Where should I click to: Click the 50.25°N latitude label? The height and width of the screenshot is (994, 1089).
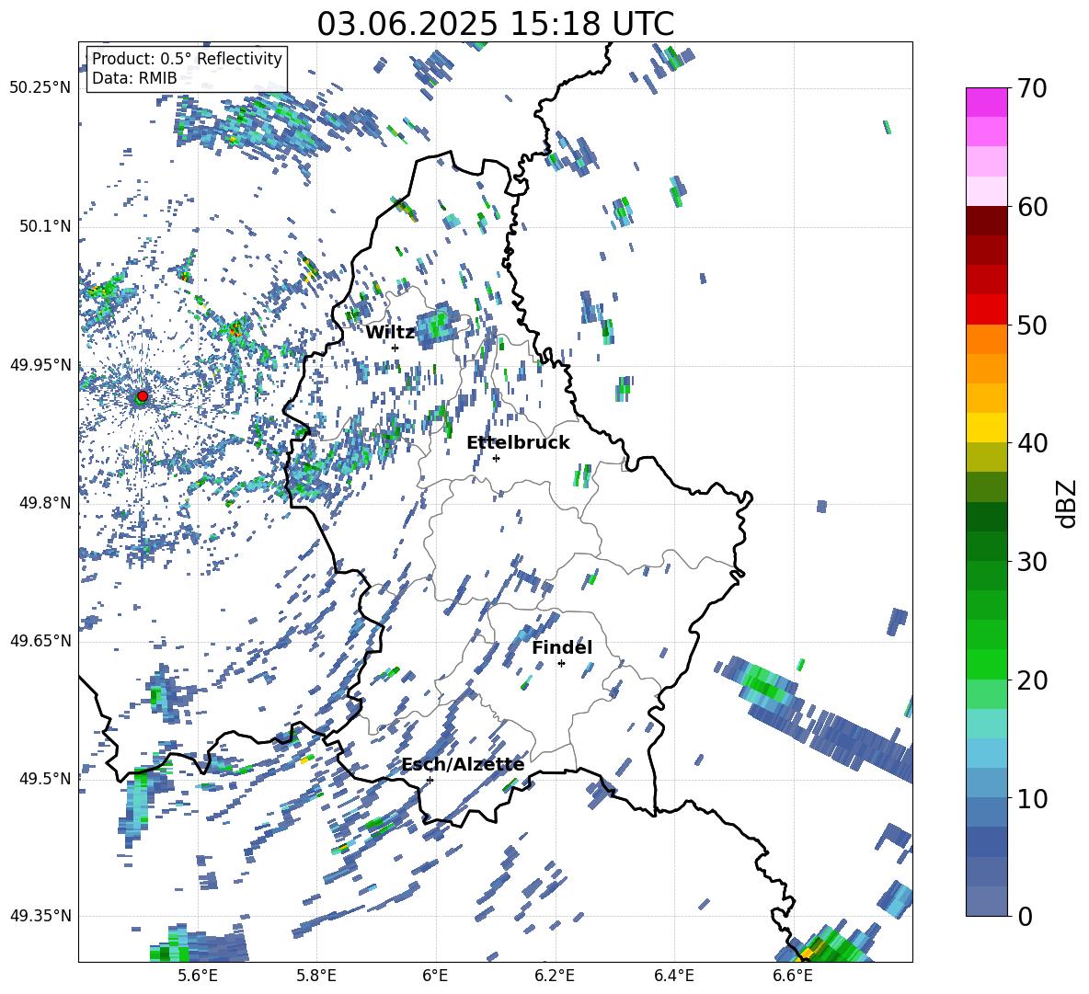(40, 88)
